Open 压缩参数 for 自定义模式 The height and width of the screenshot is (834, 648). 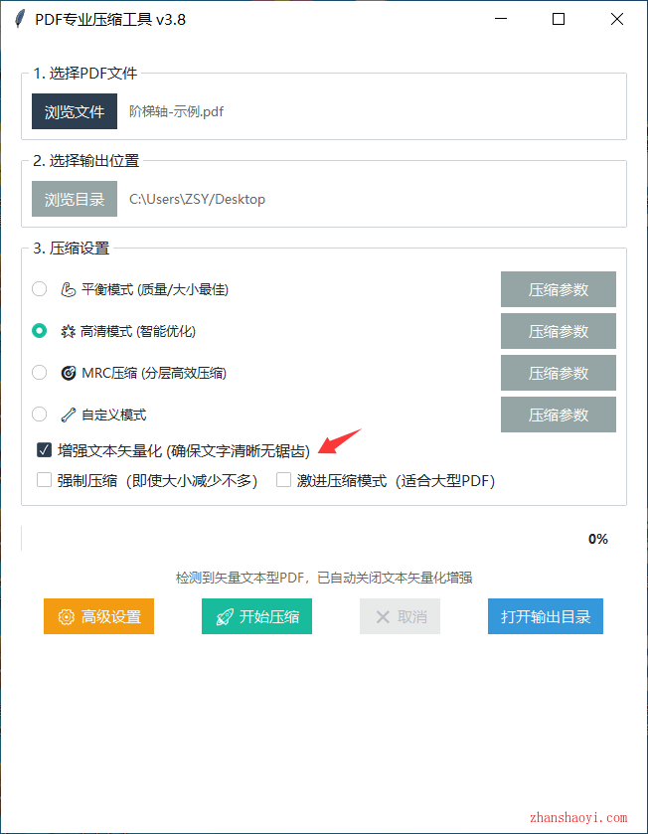pos(559,415)
